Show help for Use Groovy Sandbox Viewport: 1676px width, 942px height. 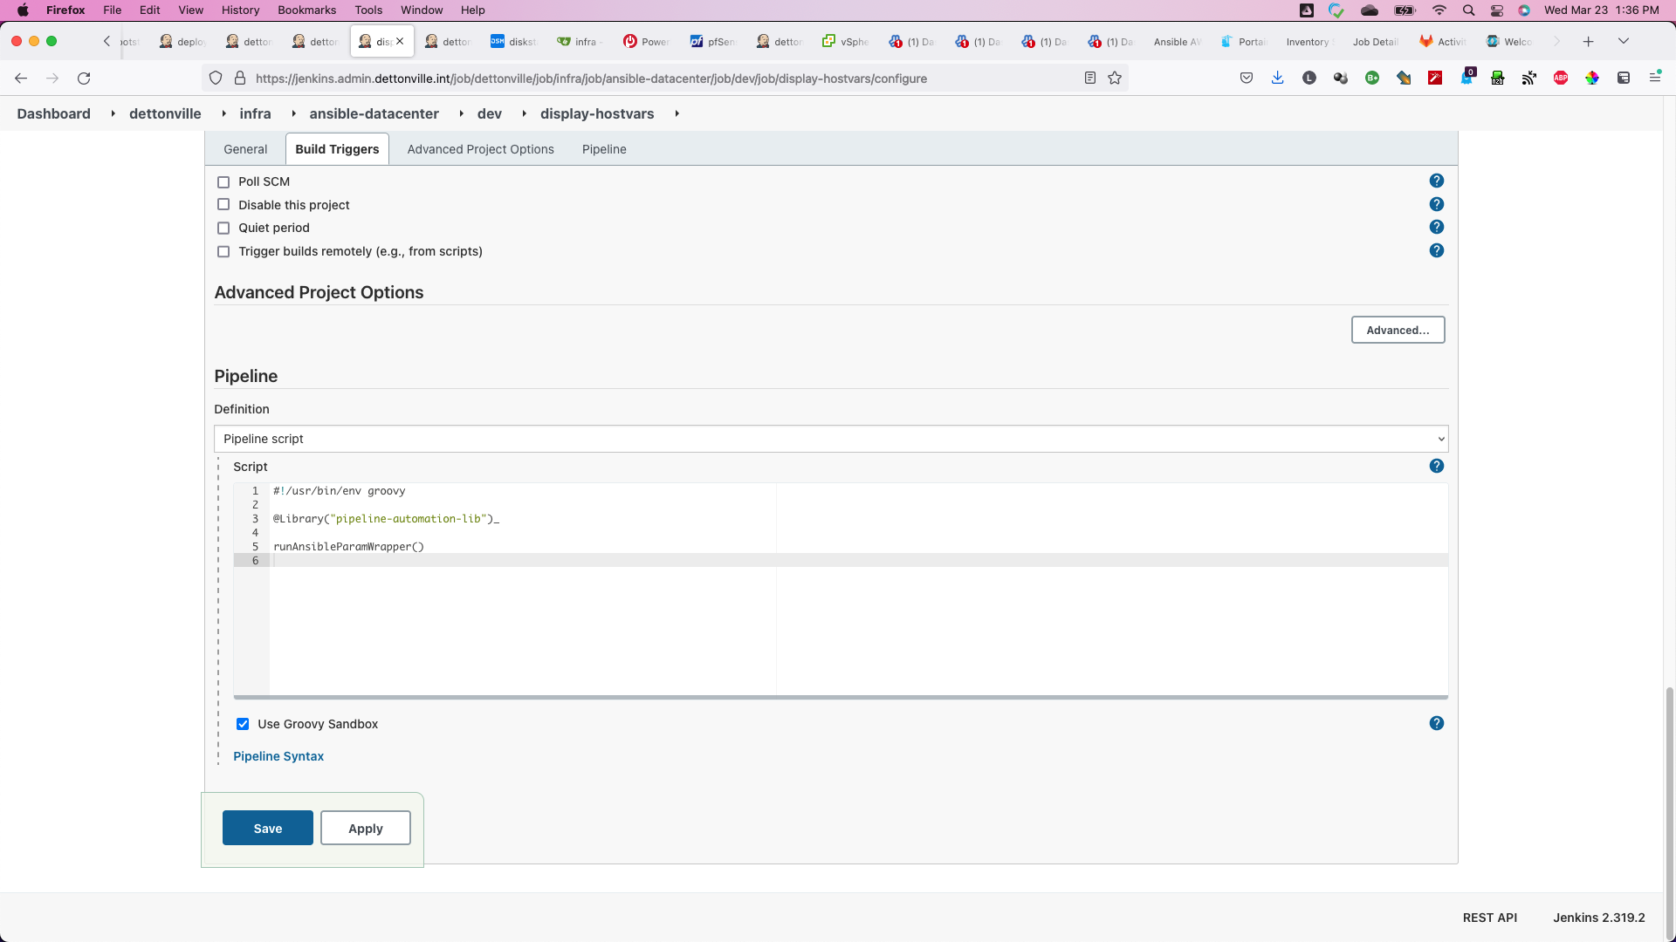tap(1436, 723)
